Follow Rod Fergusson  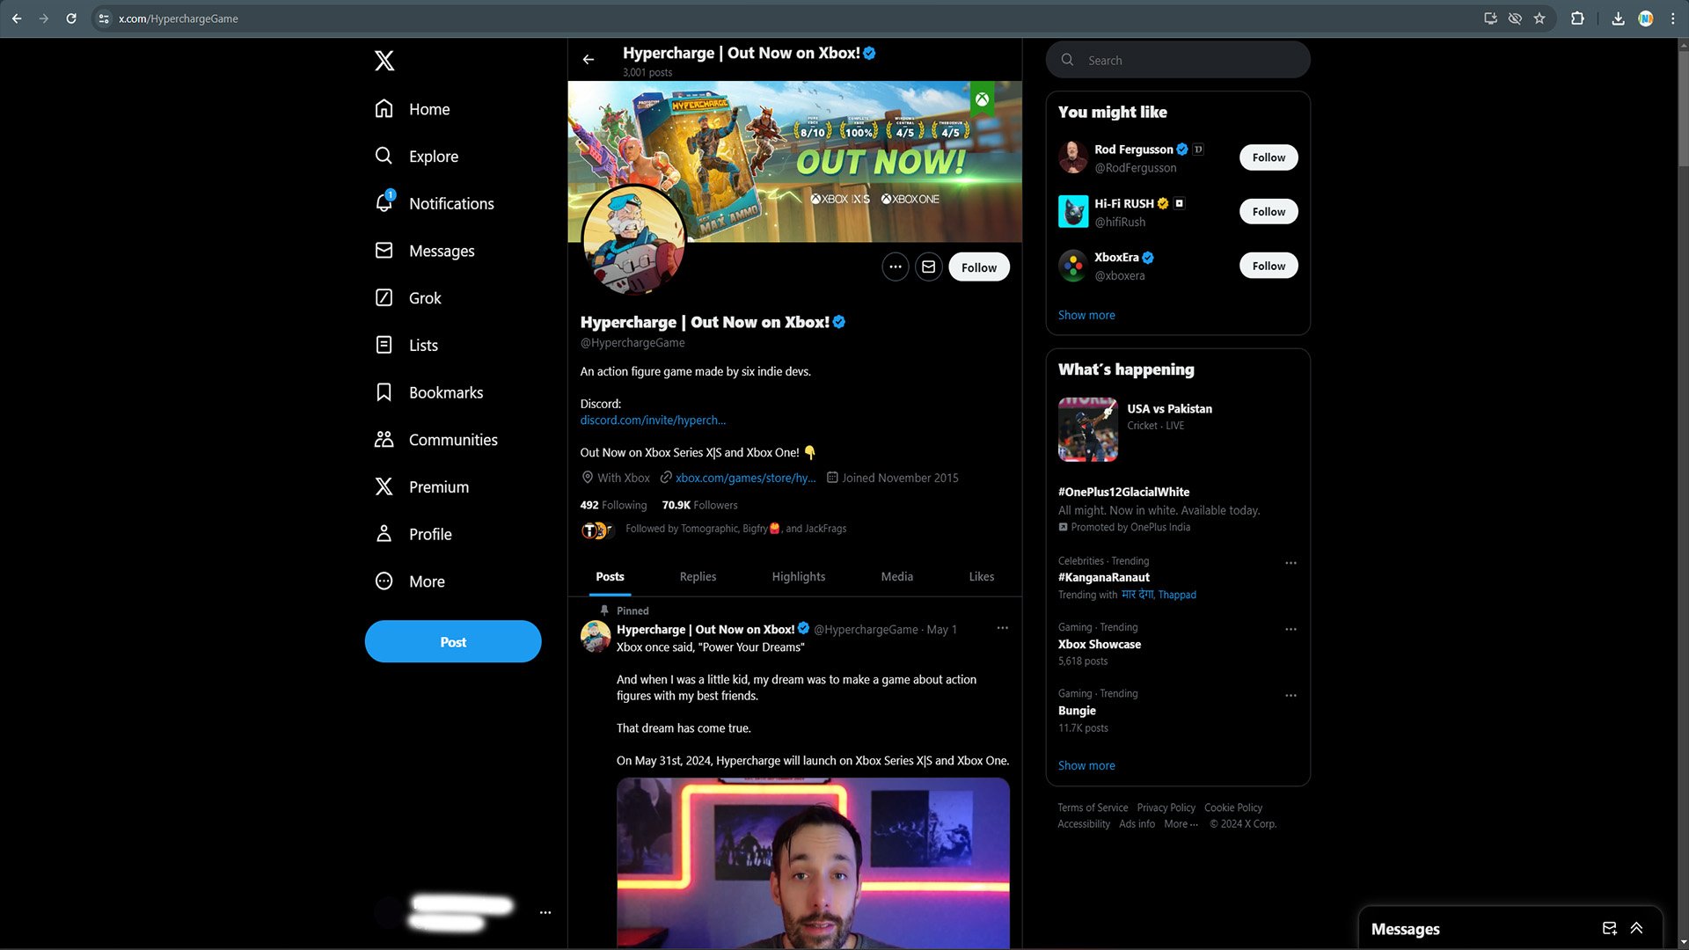tap(1269, 157)
